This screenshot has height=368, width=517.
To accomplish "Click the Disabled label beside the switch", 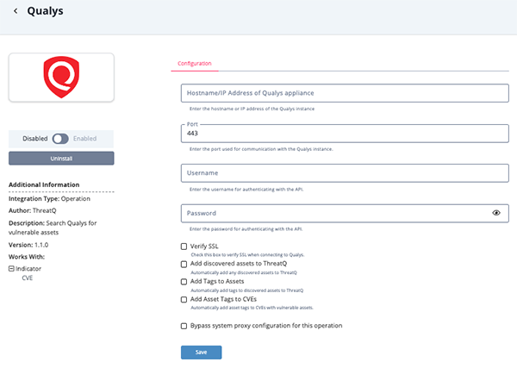I will (x=35, y=139).
